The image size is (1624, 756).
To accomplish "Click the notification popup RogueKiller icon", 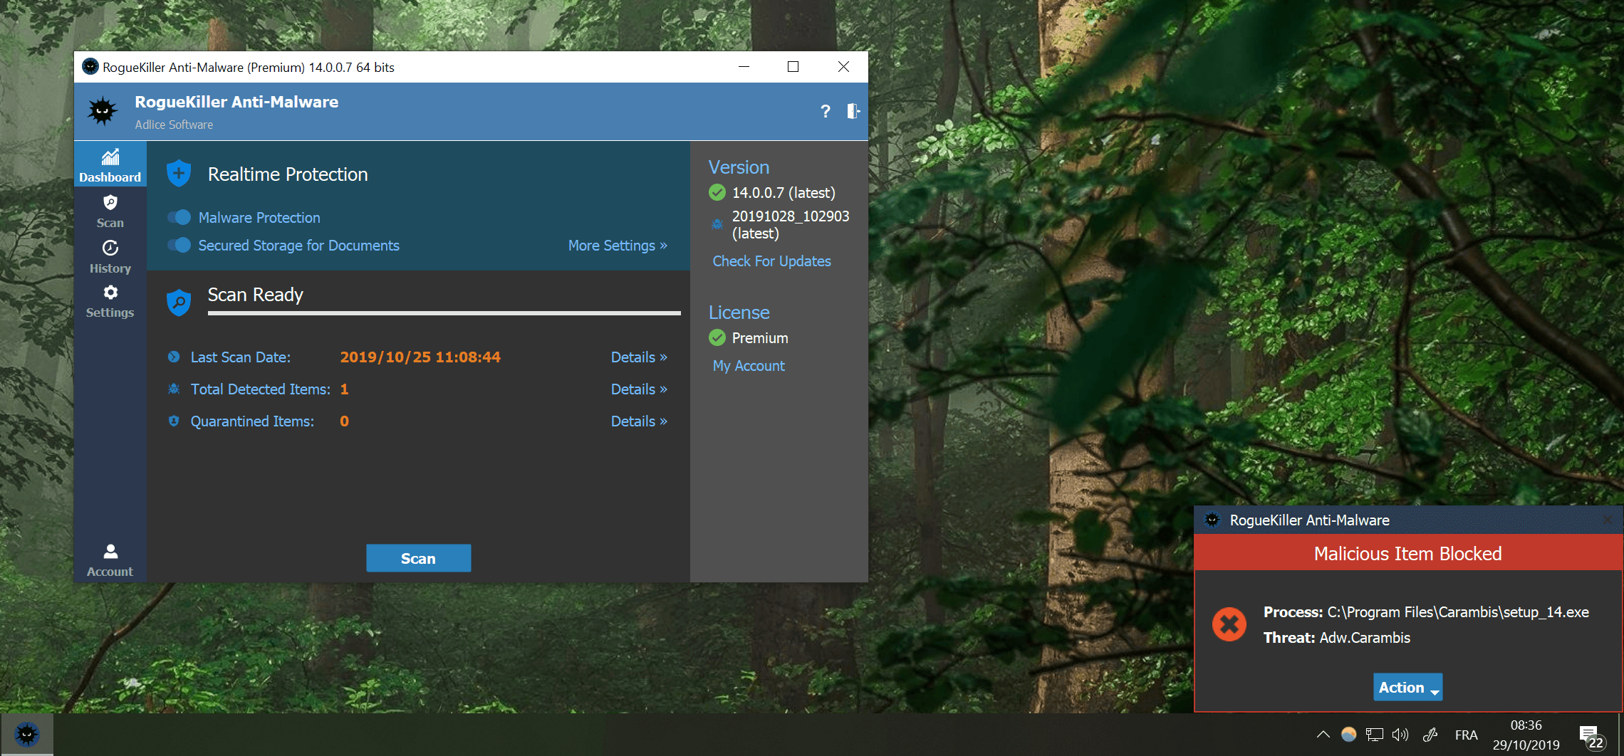I will point(1212,520).
